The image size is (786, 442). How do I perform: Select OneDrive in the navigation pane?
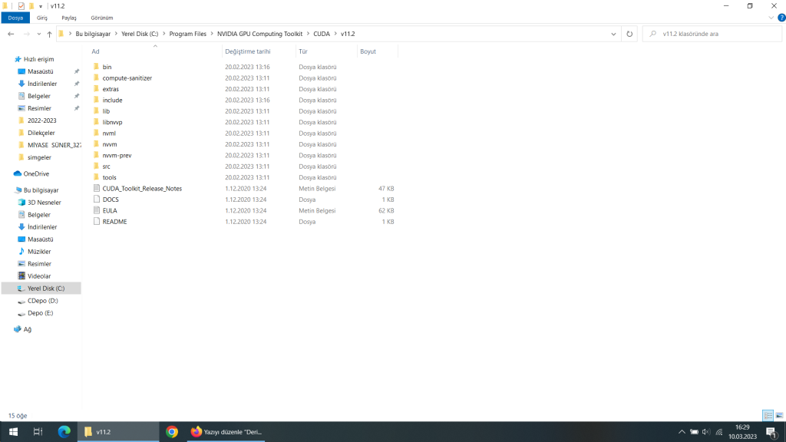(36, 173)
